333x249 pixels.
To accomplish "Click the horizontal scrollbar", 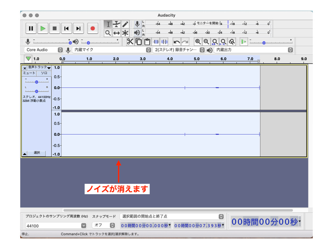I will [178, 210].
